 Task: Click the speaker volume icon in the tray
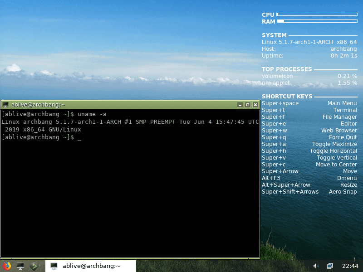pos(316,267)
